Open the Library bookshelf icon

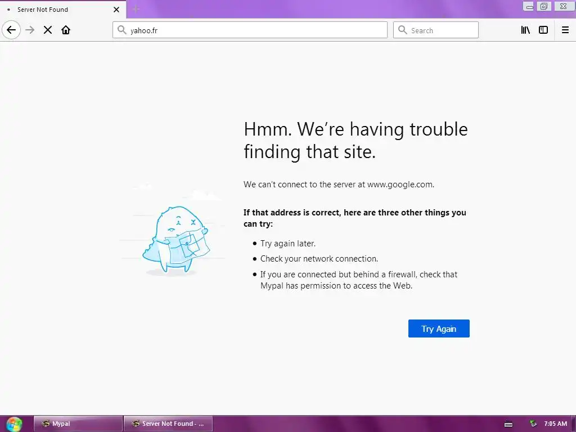click(525, 30)
